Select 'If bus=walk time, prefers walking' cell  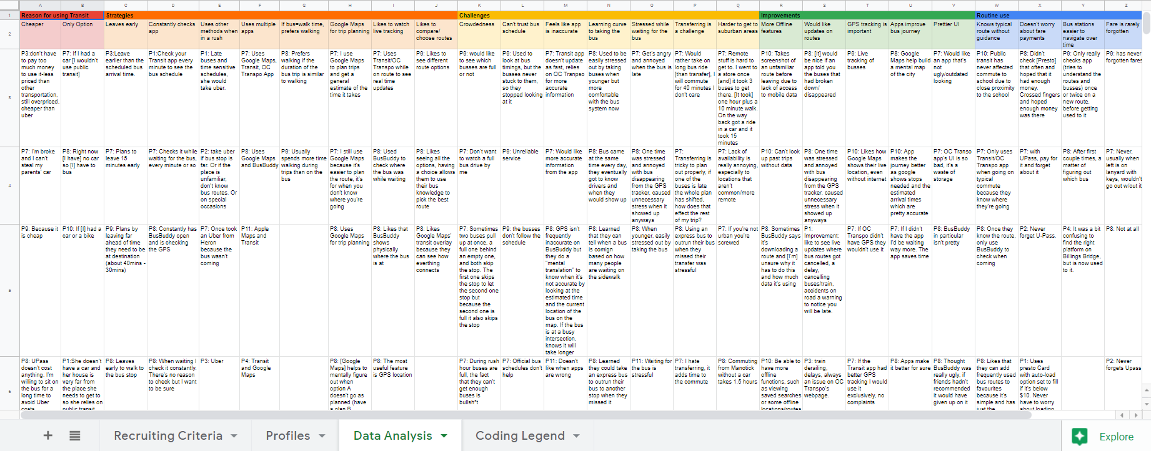[304, 34]
